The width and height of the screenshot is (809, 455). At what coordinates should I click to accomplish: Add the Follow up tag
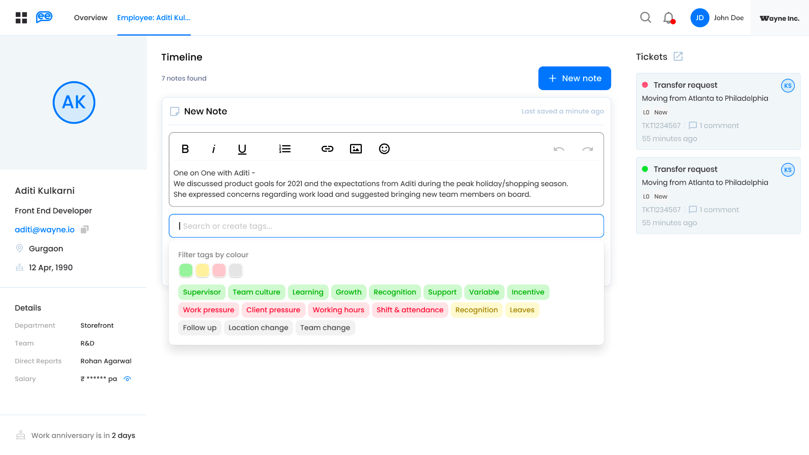[199, 328]
